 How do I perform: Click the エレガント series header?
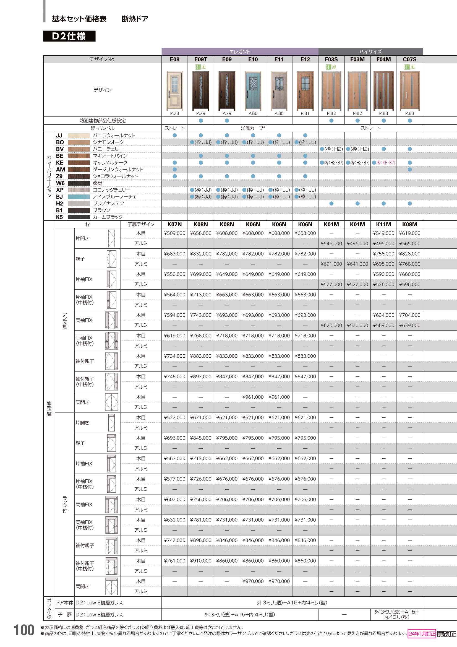(x=240, y=51)
